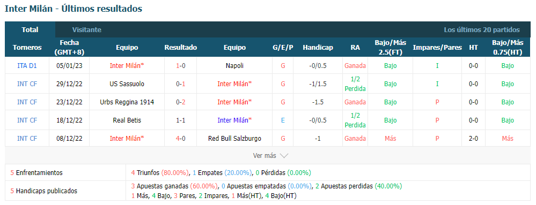Viewport: 536px width, 205px height.
Task: Open Red Bull Salzburgo team link
Action: 234,139
